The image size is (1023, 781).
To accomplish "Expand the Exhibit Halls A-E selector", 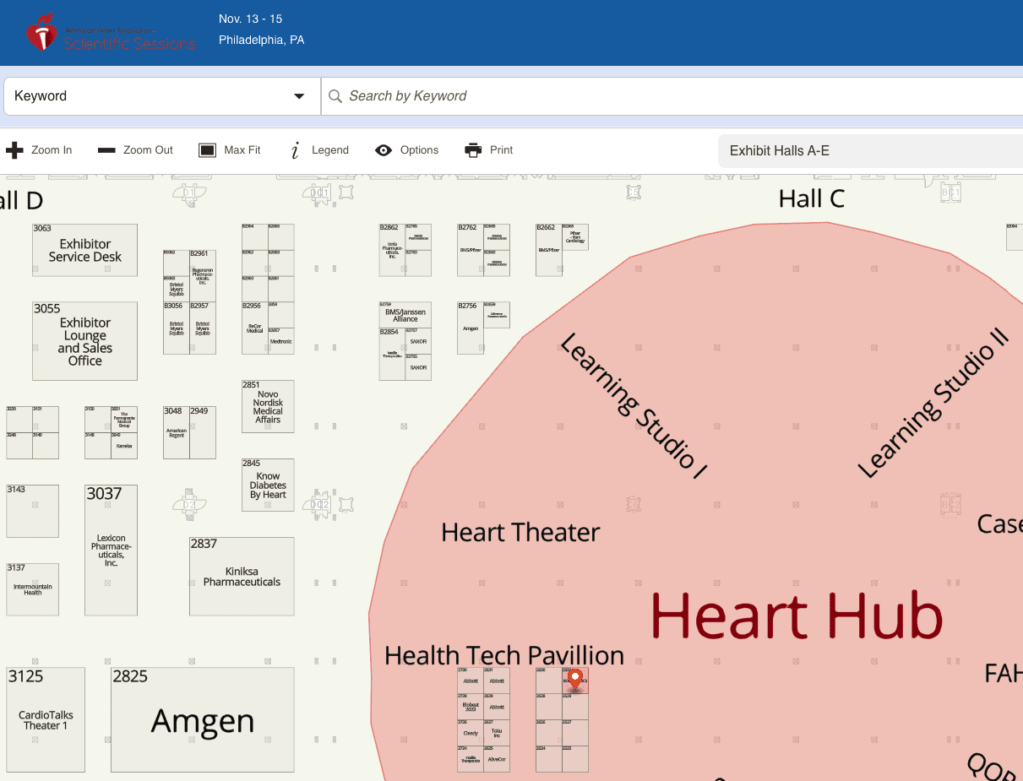I will 870,151.
